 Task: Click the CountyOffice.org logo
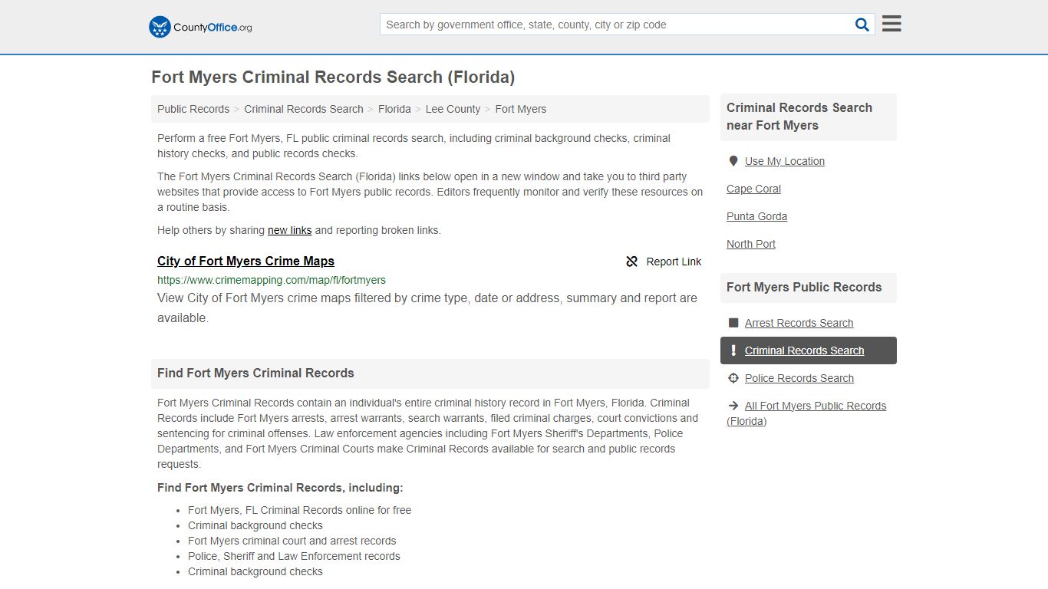[x=200, y=27]
